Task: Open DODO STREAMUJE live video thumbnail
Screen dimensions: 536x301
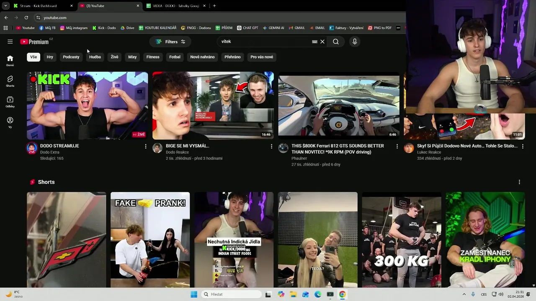Action: pos(88,105)
